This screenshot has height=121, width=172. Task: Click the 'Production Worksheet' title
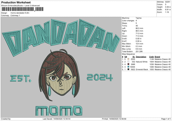click(x=16, y=2)
